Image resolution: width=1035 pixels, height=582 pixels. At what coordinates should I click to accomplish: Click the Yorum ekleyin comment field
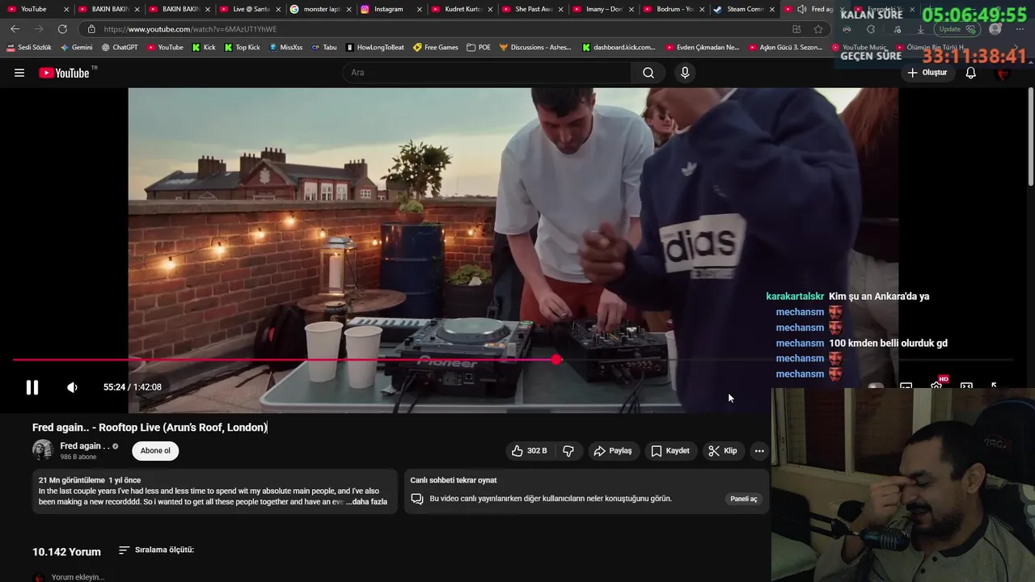point(78,577)
